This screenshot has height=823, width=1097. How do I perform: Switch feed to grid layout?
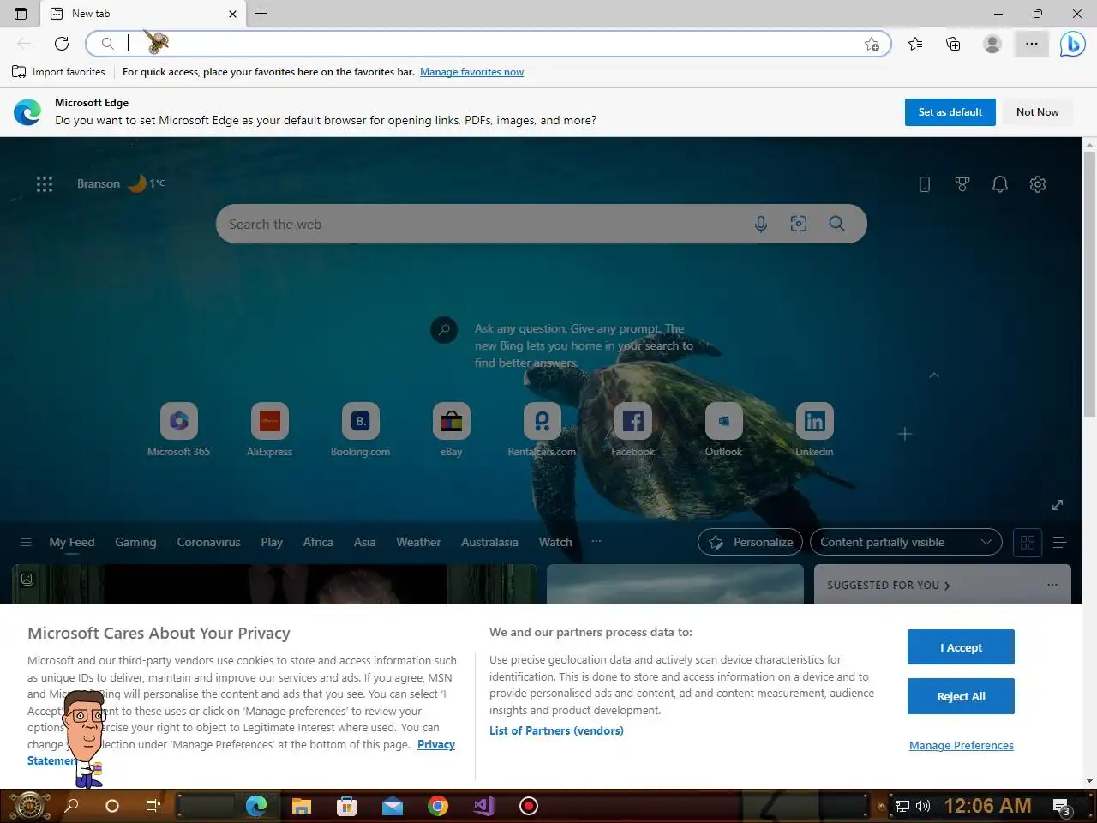point(1028,542)
